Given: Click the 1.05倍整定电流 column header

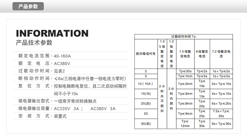Looking at the screenshot, I should 162,54.
